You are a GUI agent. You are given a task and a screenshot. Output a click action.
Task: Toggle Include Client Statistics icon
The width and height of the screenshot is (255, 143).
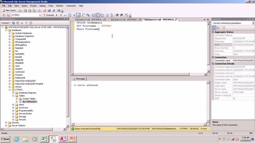pyautogui.click(x=88, y=15)
